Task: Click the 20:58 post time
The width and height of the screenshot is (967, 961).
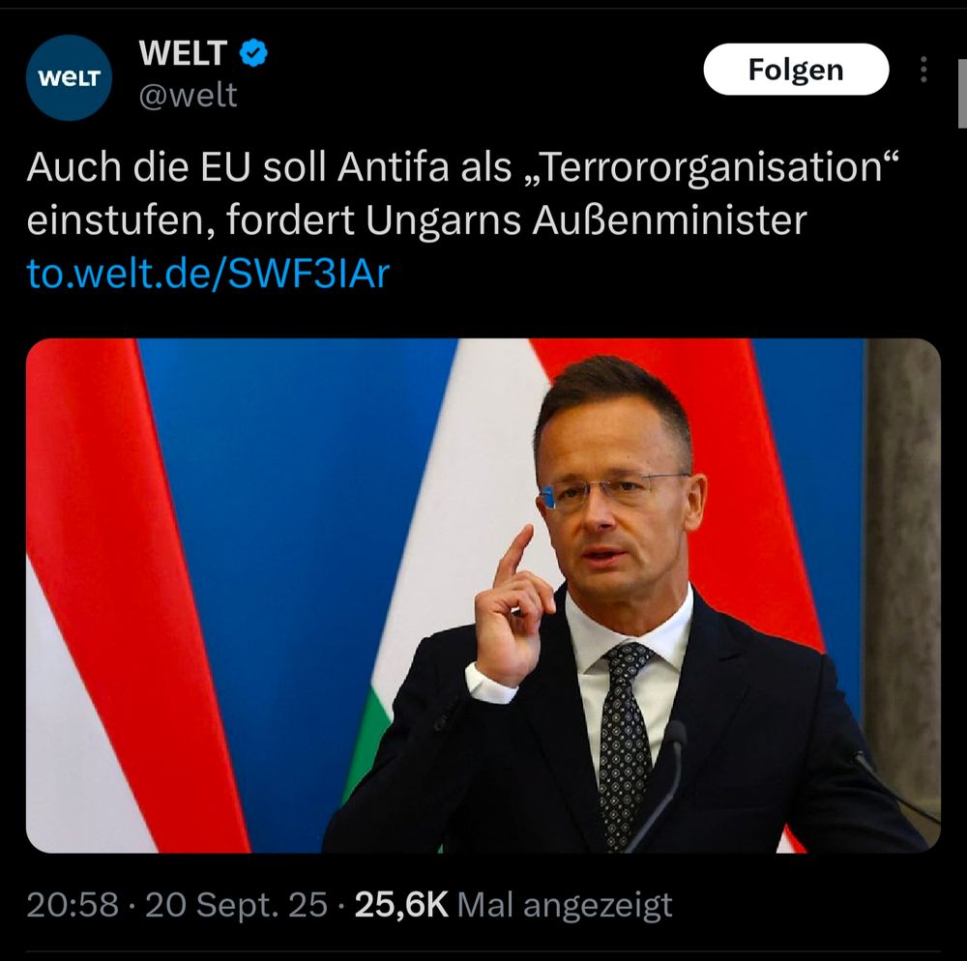Action: pyautogui.click(x=73, y=905)
